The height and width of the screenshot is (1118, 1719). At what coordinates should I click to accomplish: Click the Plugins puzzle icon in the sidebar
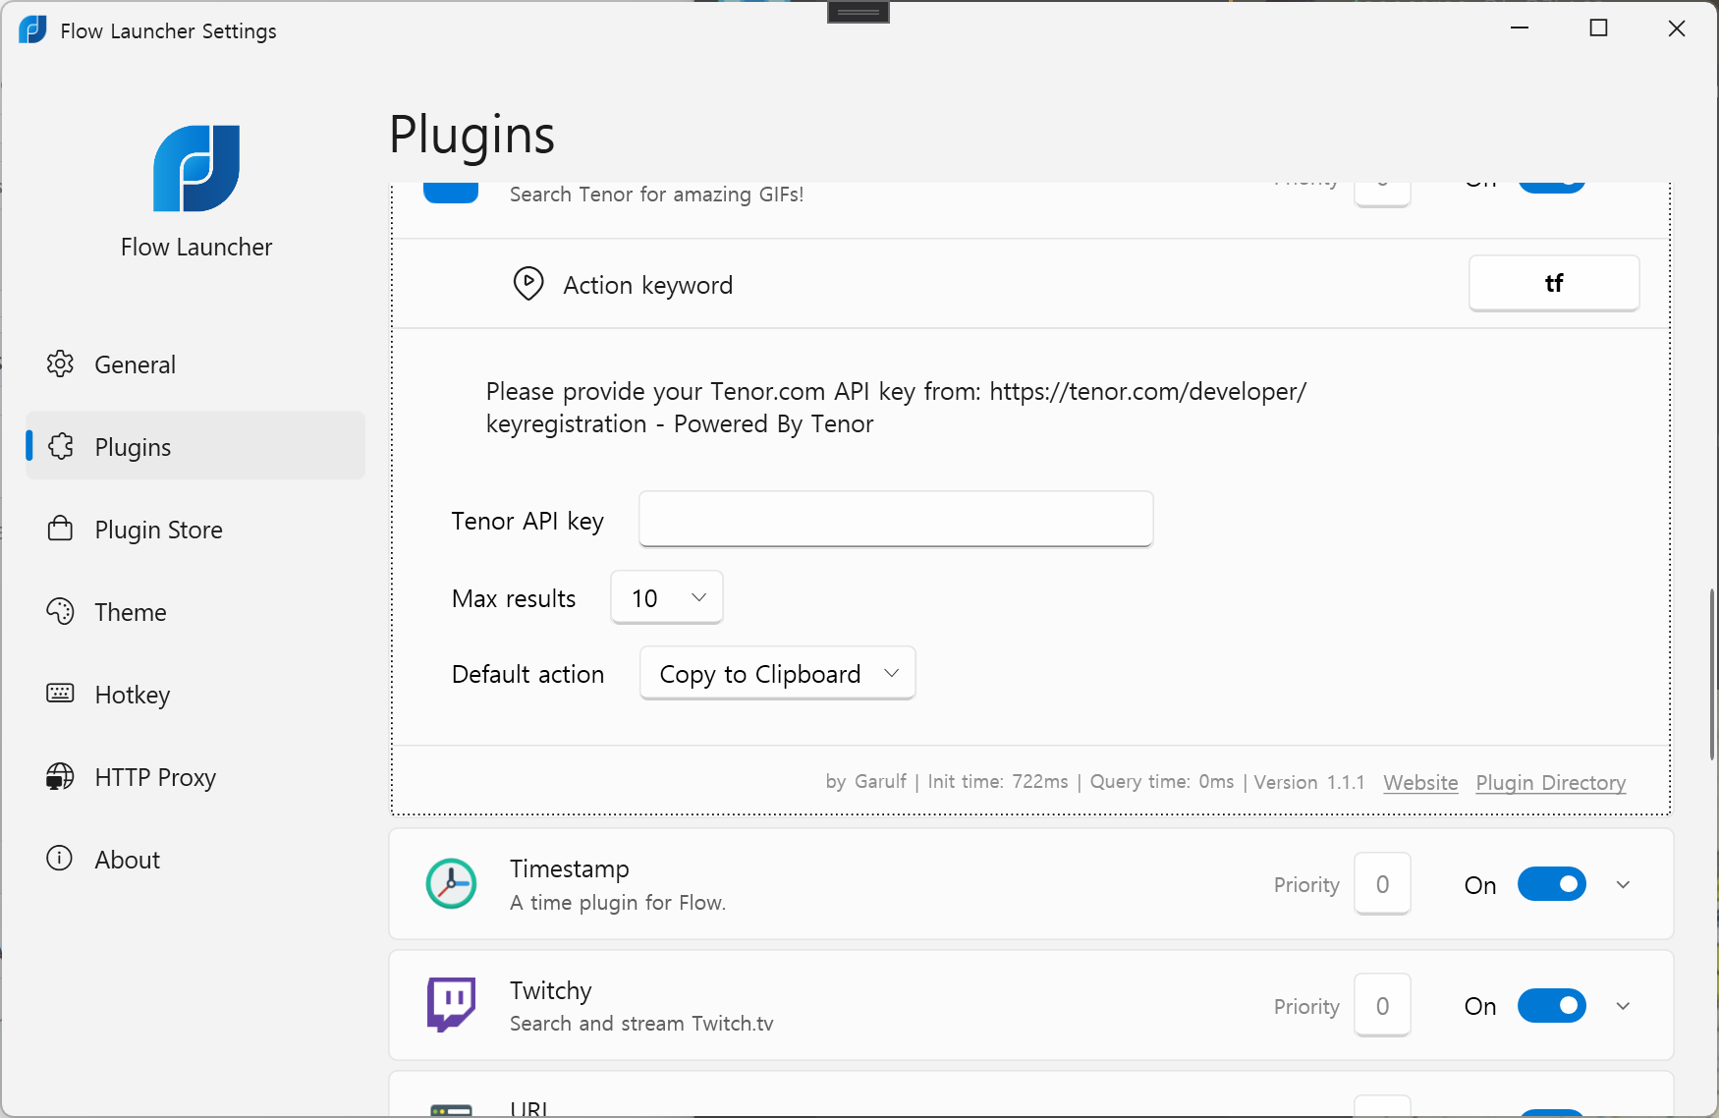click(x=60, y=446)
